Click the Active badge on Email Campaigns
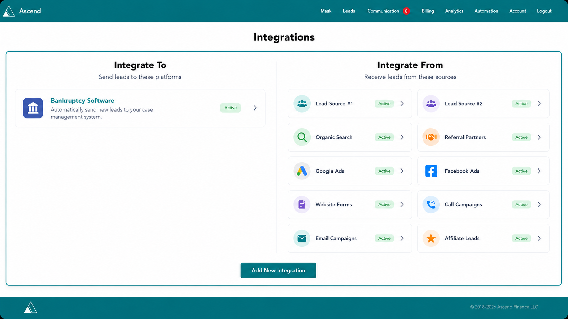Viewport: 568px width, 319px height. tap(384, 238)
